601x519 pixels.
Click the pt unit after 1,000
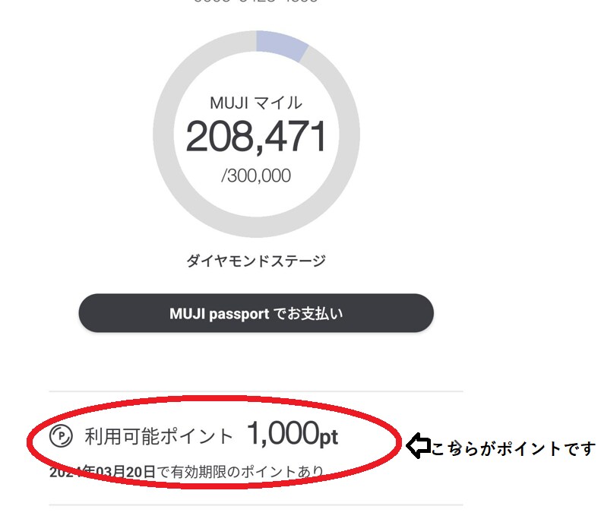coord(328,438)
